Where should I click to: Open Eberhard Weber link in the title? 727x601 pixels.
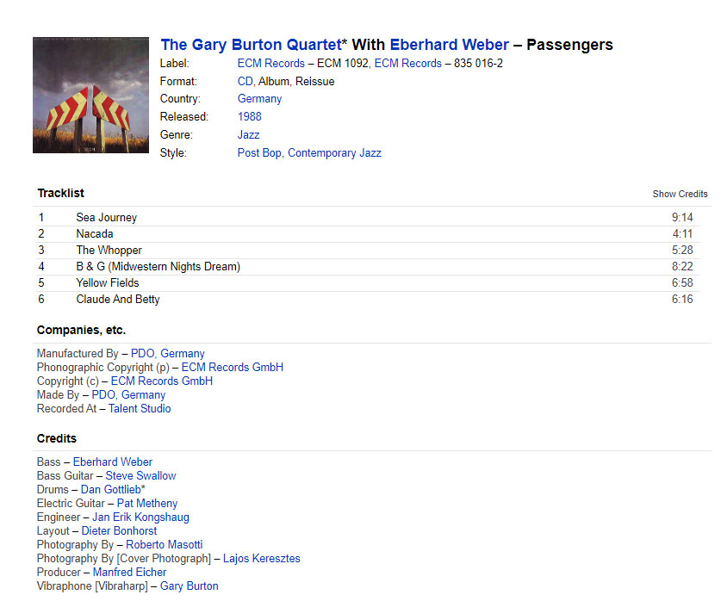[x=449, y=45]
